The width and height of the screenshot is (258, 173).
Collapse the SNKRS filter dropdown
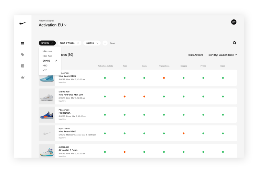pyautogui.click(x=47, y=43)
